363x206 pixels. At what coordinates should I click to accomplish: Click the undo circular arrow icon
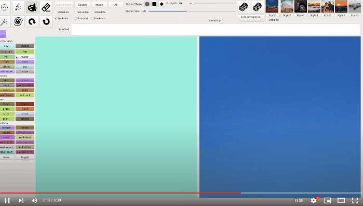coord(46,21)
